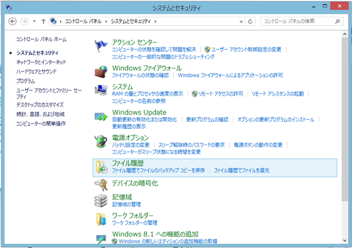Click the search magnifier icon

337,21
